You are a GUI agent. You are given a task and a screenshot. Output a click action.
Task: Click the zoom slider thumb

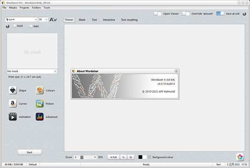82,157
